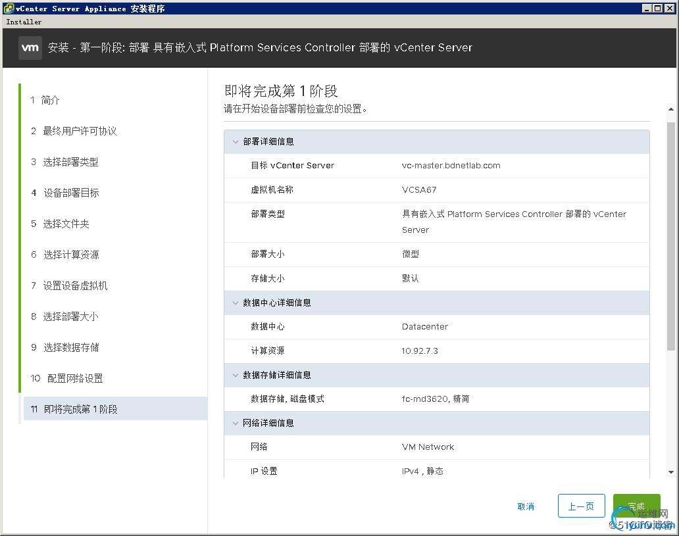Screen dimensions: 679x536
Task: Go to step 1 简介
Action: point(45,100)
